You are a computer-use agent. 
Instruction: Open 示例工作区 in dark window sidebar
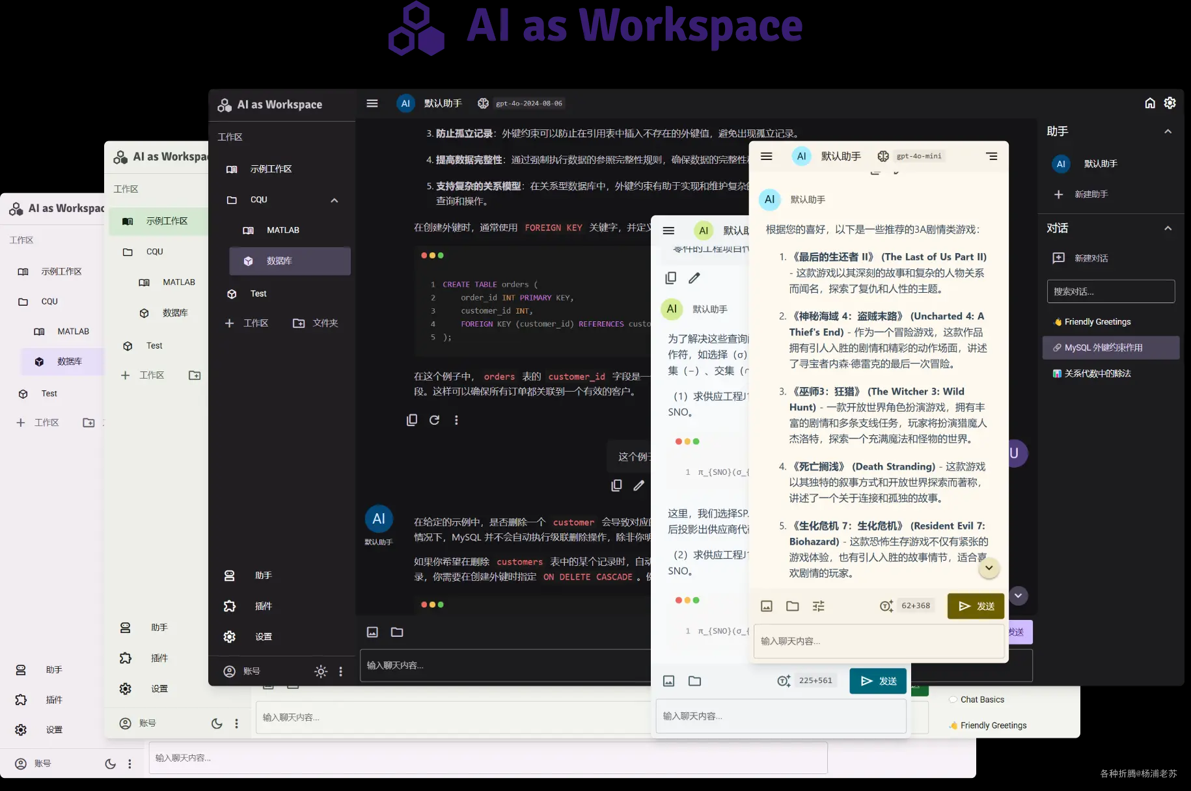pyautogui.click(x=282, y=169)
